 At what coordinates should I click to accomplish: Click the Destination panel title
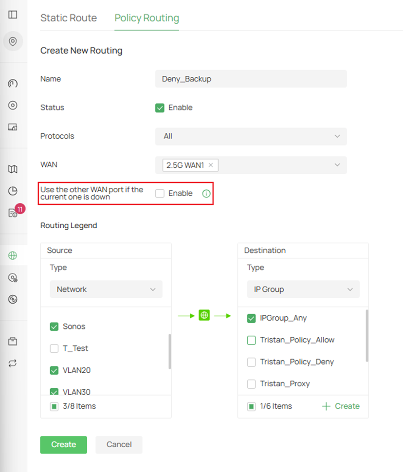click(x=265, y=251)
